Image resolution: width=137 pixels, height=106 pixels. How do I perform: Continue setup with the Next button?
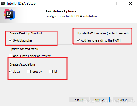tap(99, 100)
